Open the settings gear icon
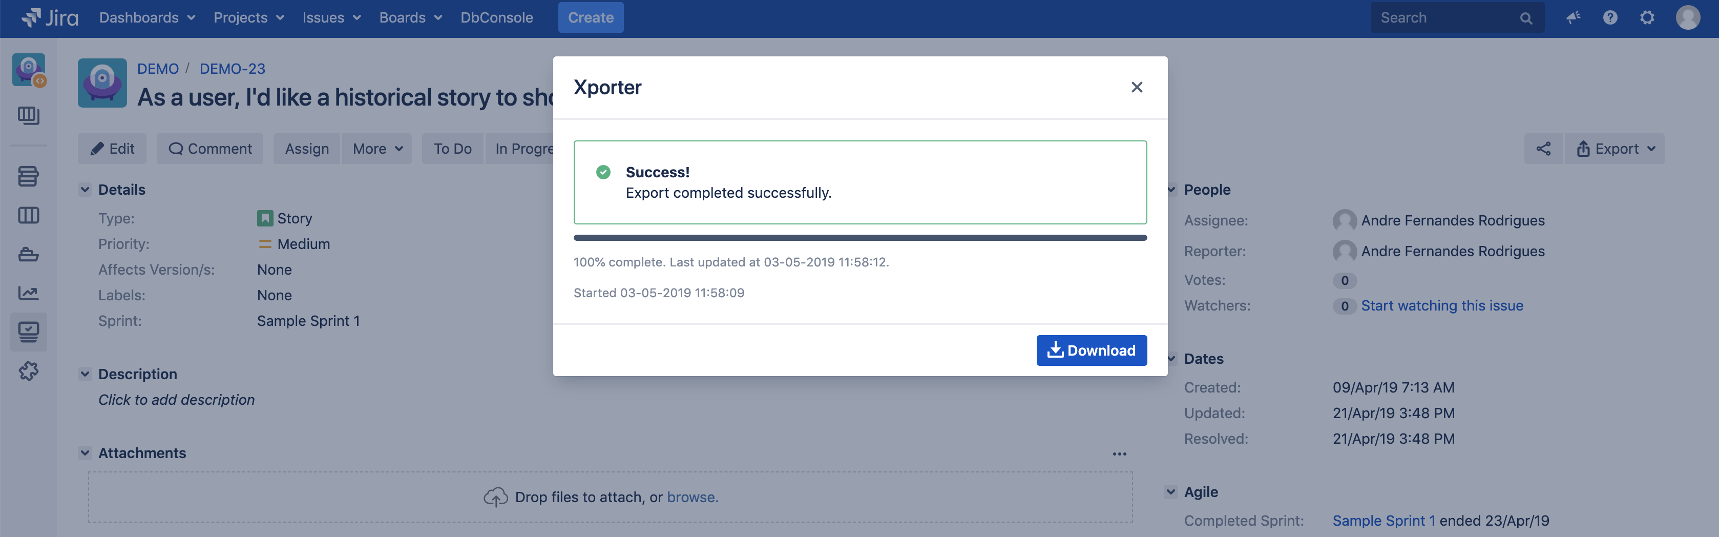Viewport: 1719px width, 537px height. pos(1647,18)
